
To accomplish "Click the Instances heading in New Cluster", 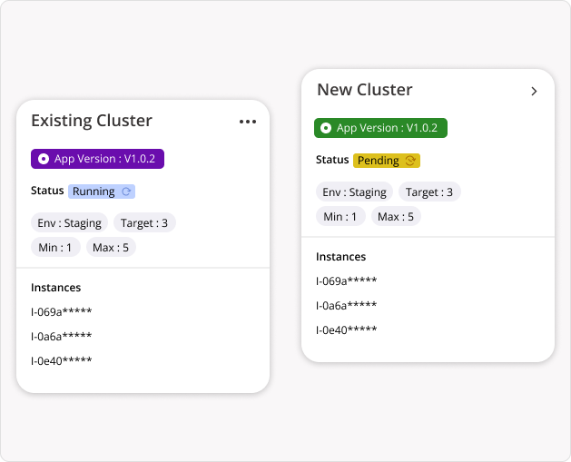I will click(x=340, y=257).
